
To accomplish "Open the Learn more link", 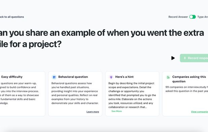I will point(93,112).
